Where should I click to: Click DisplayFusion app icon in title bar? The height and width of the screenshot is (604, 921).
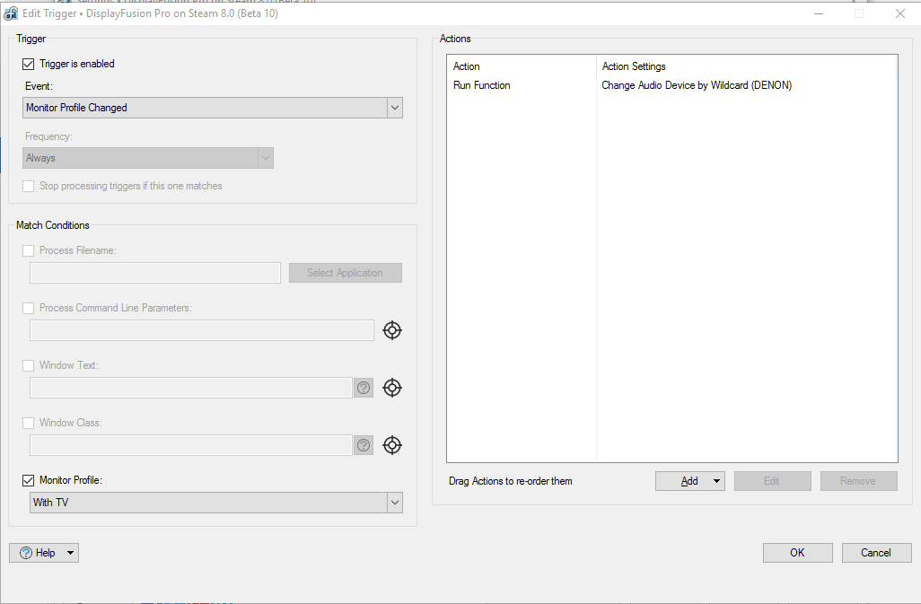click(x=11, y=13)
